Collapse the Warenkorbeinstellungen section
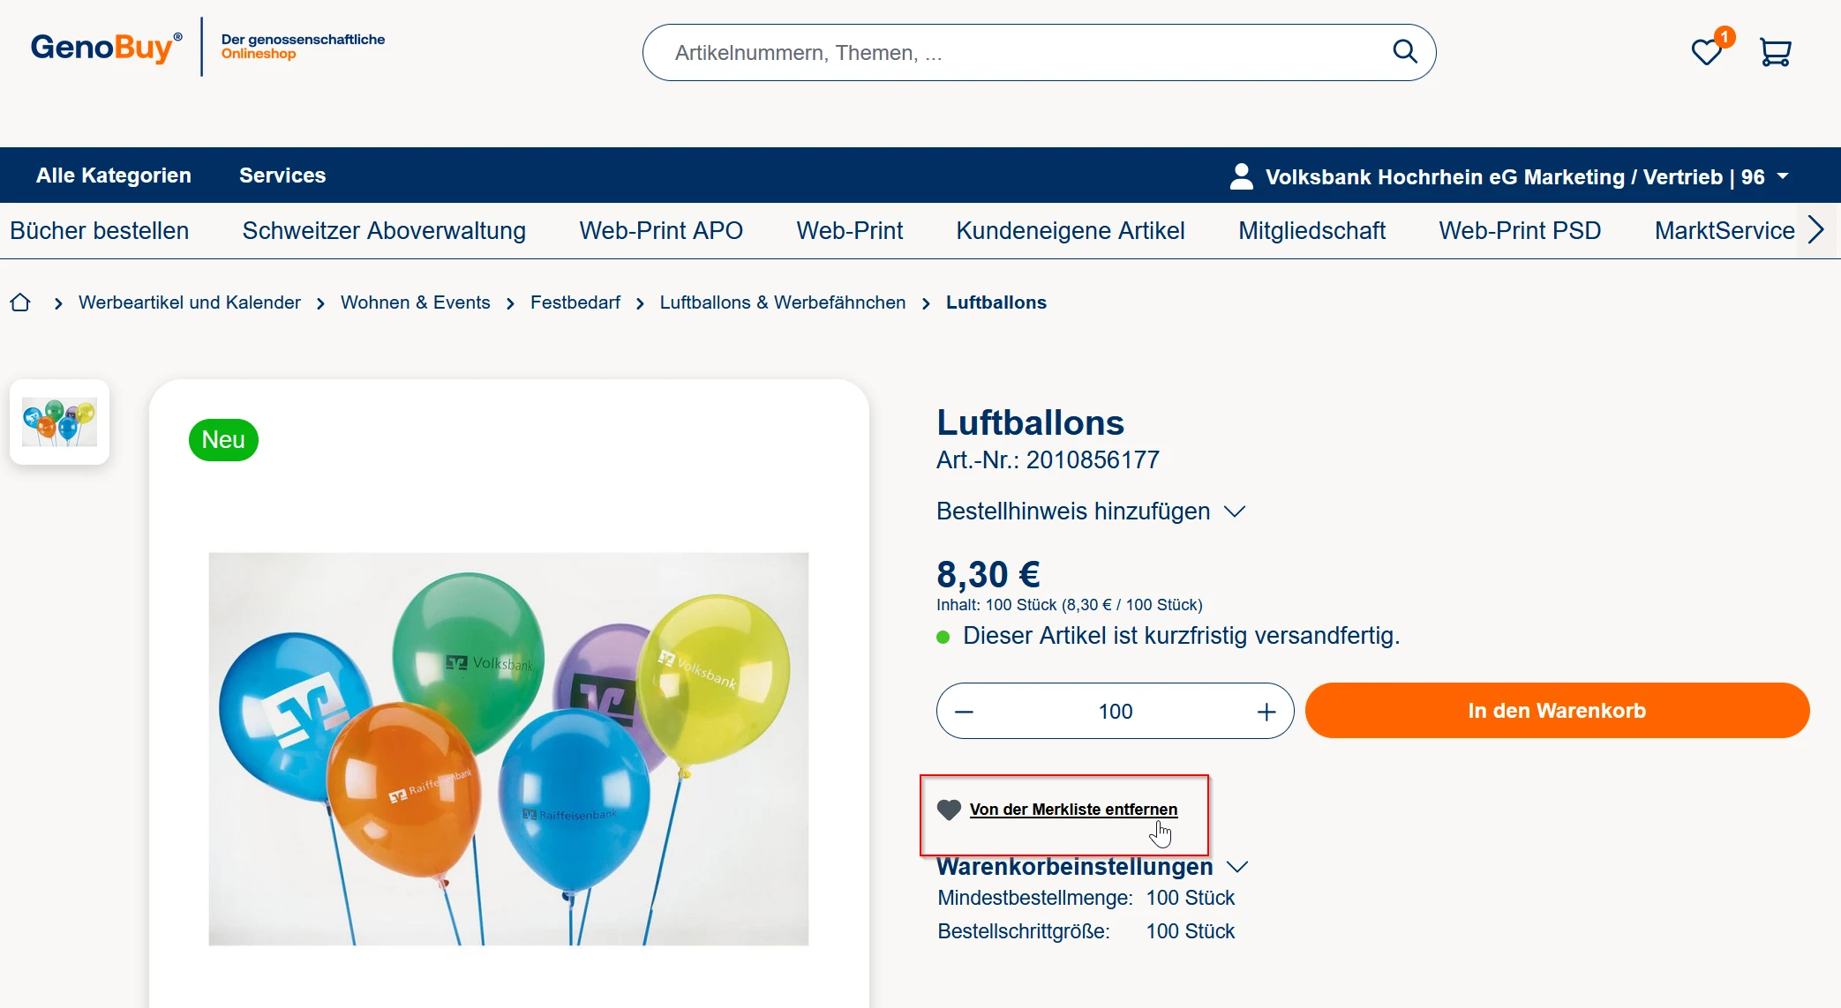1841x1008 pixels. pos(1092,867)
